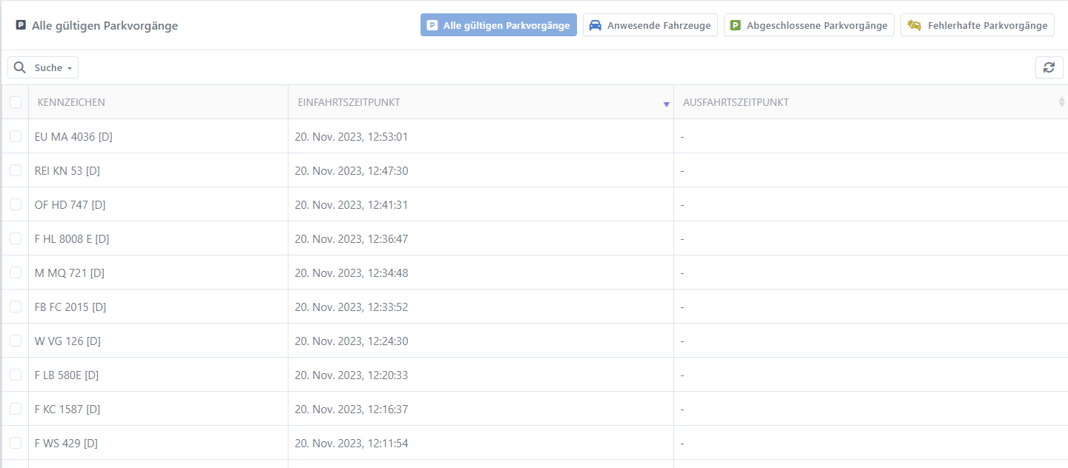Select the checkbox of F HL 8008 E
Viewport: 1068px width, 468px height.
(16, 238)
